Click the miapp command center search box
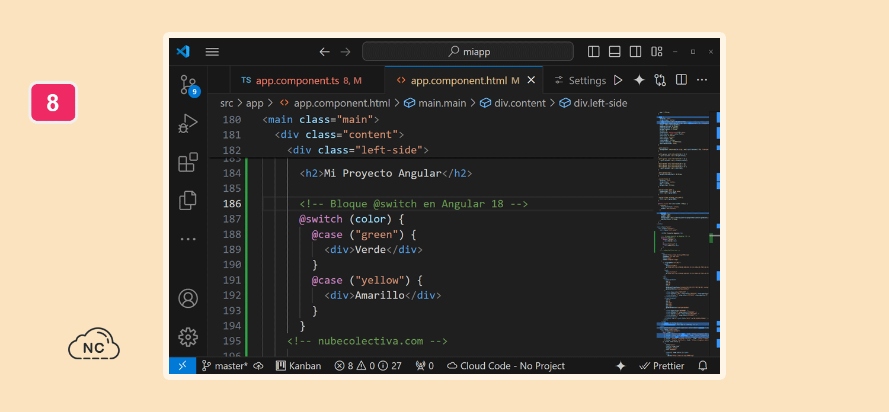This screenshot has width=889, height=412. tap(468, 51)
